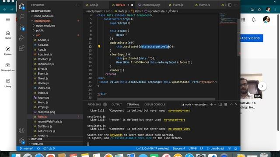Click the feedback icon in status bar

pos(229,148)
